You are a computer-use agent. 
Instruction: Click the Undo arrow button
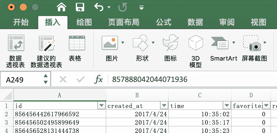(x=99, y=7)
